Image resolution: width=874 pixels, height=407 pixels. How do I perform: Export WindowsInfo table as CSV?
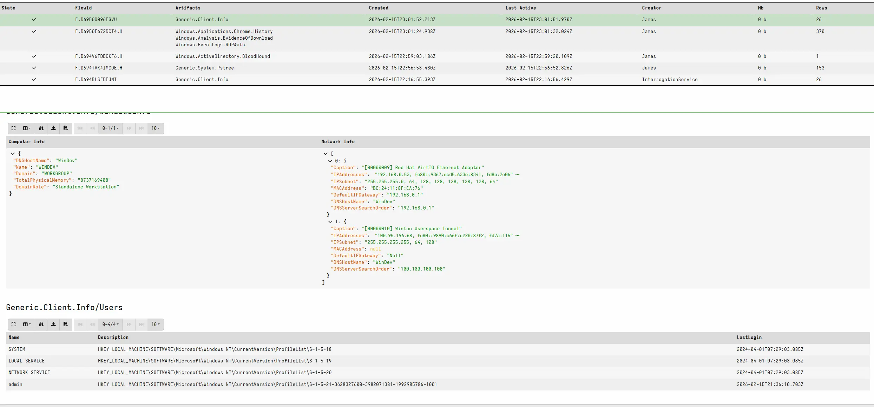[66, 128]
